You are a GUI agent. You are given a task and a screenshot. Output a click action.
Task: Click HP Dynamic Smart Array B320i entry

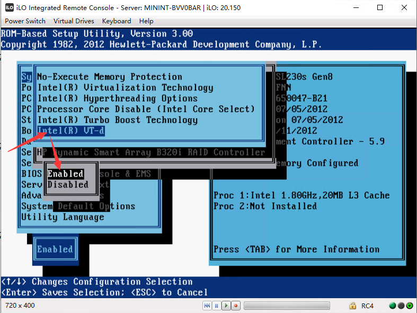[151, 153]
